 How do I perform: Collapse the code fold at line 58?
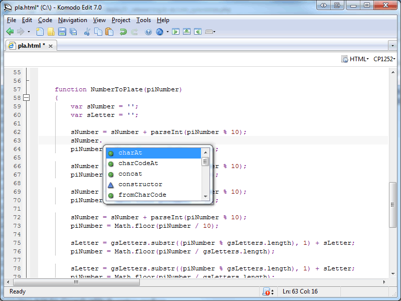click(27, 98)
